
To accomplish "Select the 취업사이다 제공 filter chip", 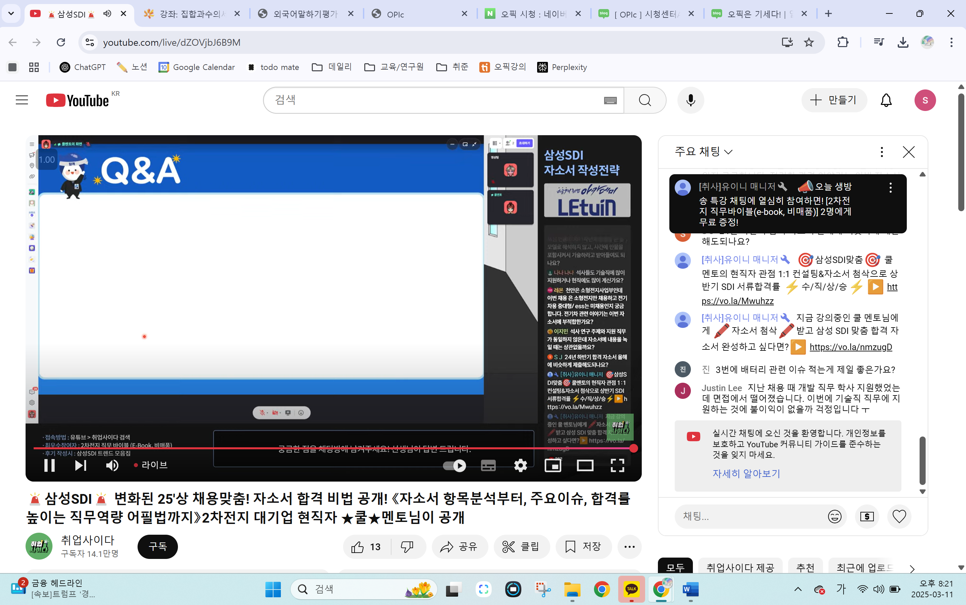I will click(x=740, y=567).
